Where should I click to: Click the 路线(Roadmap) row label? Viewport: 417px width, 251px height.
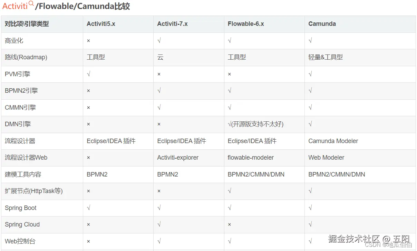pyautogui.click(x=26, y=57)
